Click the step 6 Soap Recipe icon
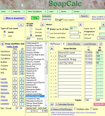The width and height of the screenshot is (105, 116). tap(52, 48)
